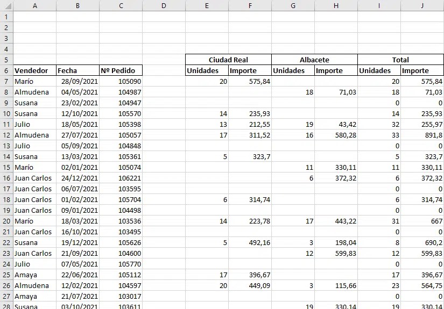Viewport: 444px width, 309px height.
Task: Click cell with value 575,84 in column F
Action: click(x=250, y=82)
